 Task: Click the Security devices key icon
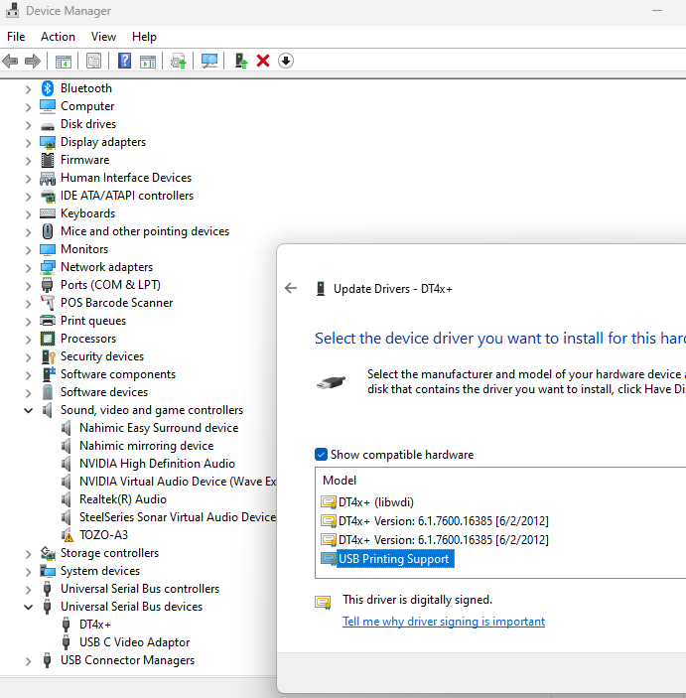[x=48, y=356]
